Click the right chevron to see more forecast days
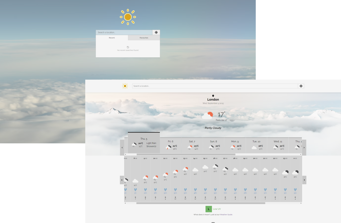This screenshot has height=223, width=341. 304,147
